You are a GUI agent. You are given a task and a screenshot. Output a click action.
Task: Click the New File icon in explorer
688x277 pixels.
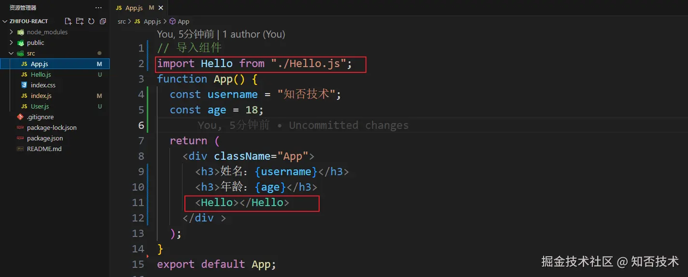tap(68, 21)
